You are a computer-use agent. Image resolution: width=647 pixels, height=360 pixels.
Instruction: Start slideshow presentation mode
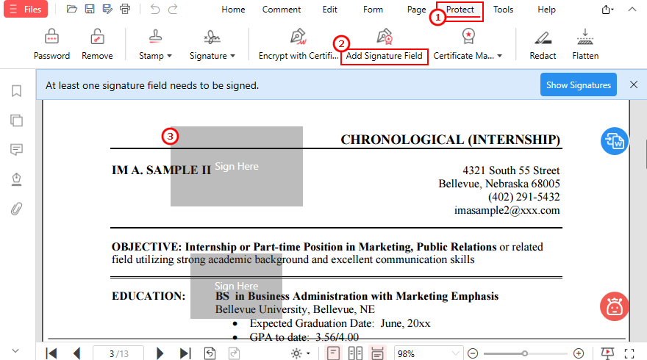coord(607,353)
